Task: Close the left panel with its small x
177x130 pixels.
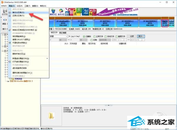Action: [1, 17]
